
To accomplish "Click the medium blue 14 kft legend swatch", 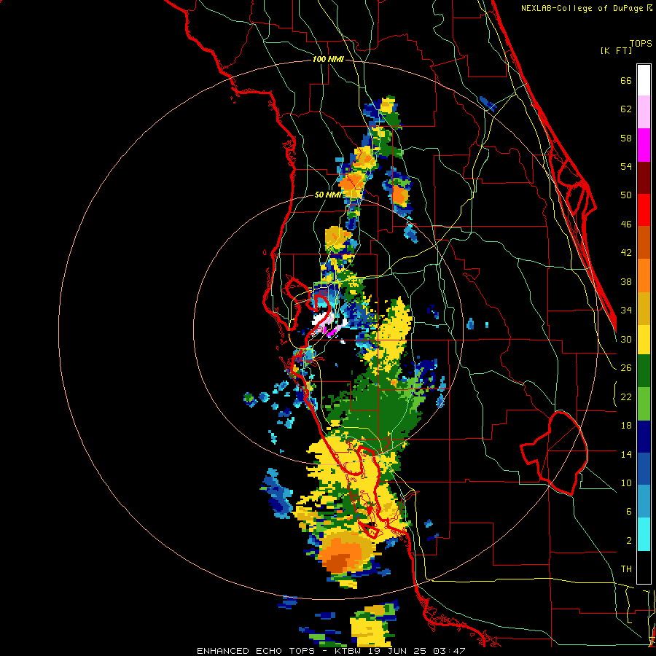I will [x=644, y=469].
